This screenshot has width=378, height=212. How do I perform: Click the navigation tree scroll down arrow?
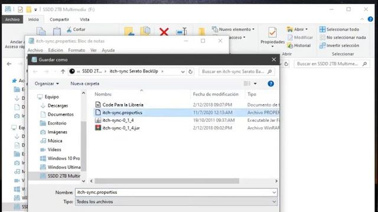tap(84, 181)
